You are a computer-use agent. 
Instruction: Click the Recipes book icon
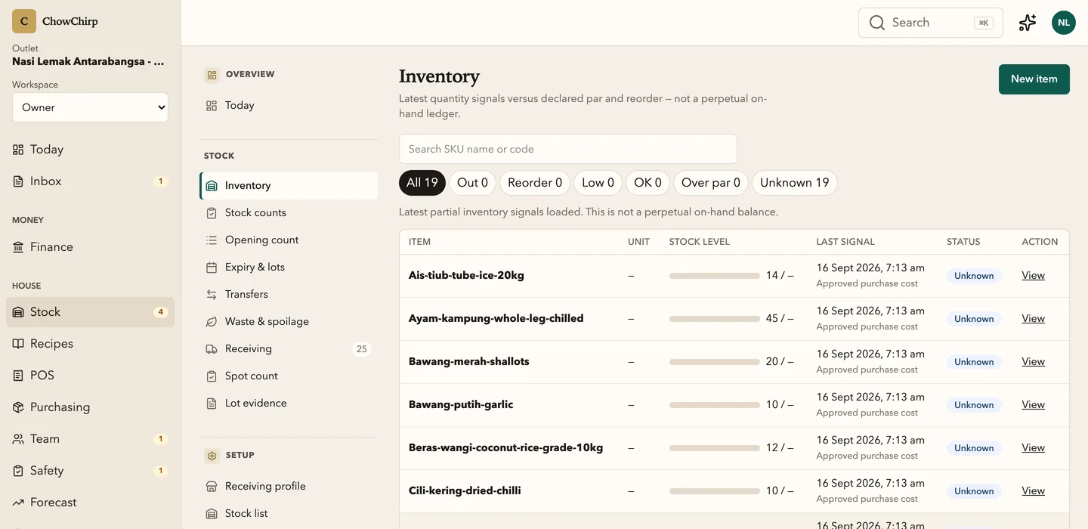pos(18,344)
